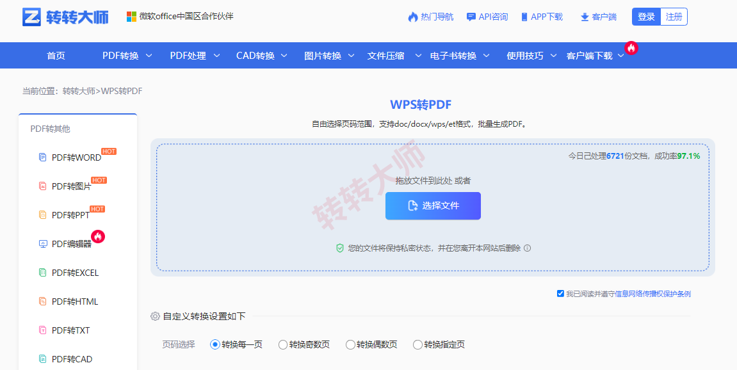
Task: Click the 登录 button
Action: [x=646, y=17]
